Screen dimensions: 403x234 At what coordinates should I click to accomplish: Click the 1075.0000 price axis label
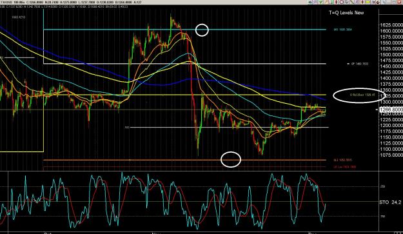click(x=391, y=155)
